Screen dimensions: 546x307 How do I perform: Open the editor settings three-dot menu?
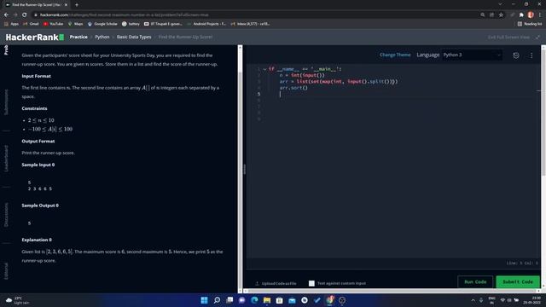point(531,55)
